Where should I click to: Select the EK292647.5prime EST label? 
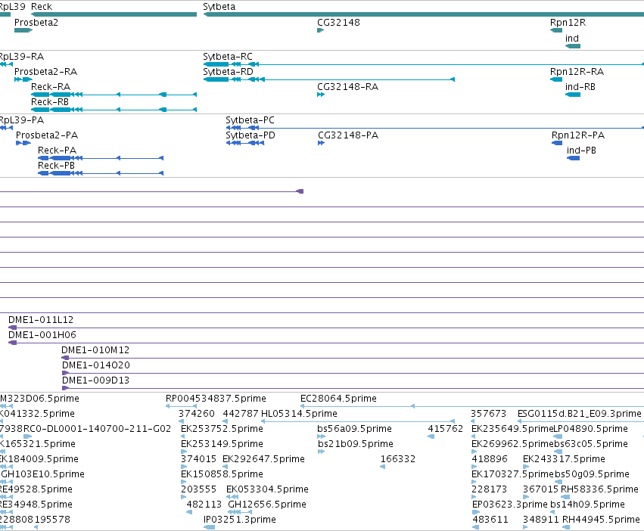coord(263,459)
